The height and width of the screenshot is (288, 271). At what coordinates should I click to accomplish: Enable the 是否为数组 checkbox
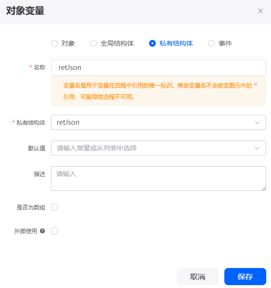coord(54,207)
